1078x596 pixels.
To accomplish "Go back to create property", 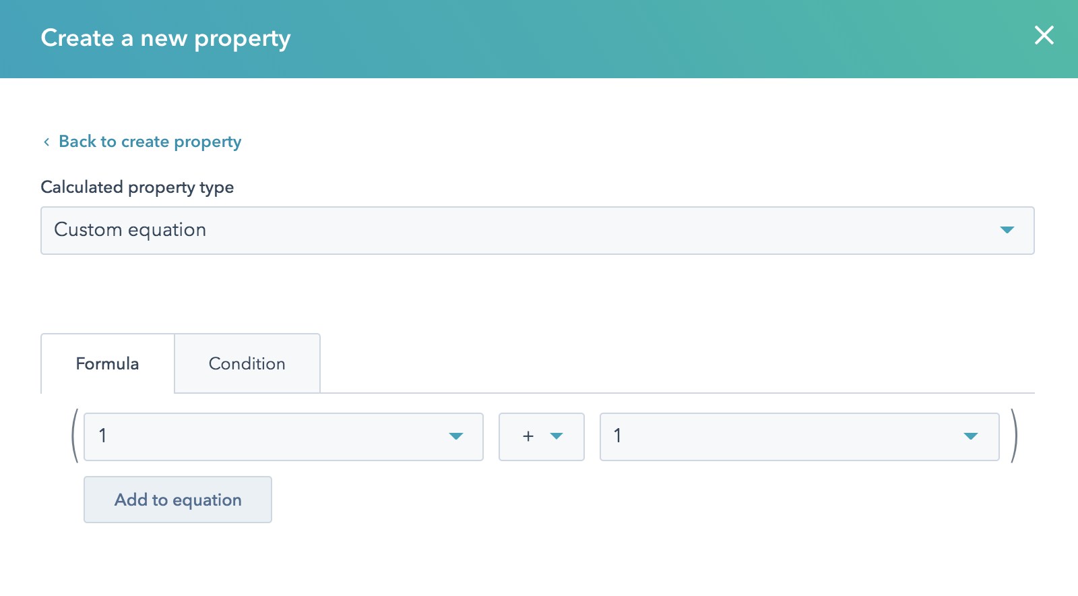I will 150,142.
